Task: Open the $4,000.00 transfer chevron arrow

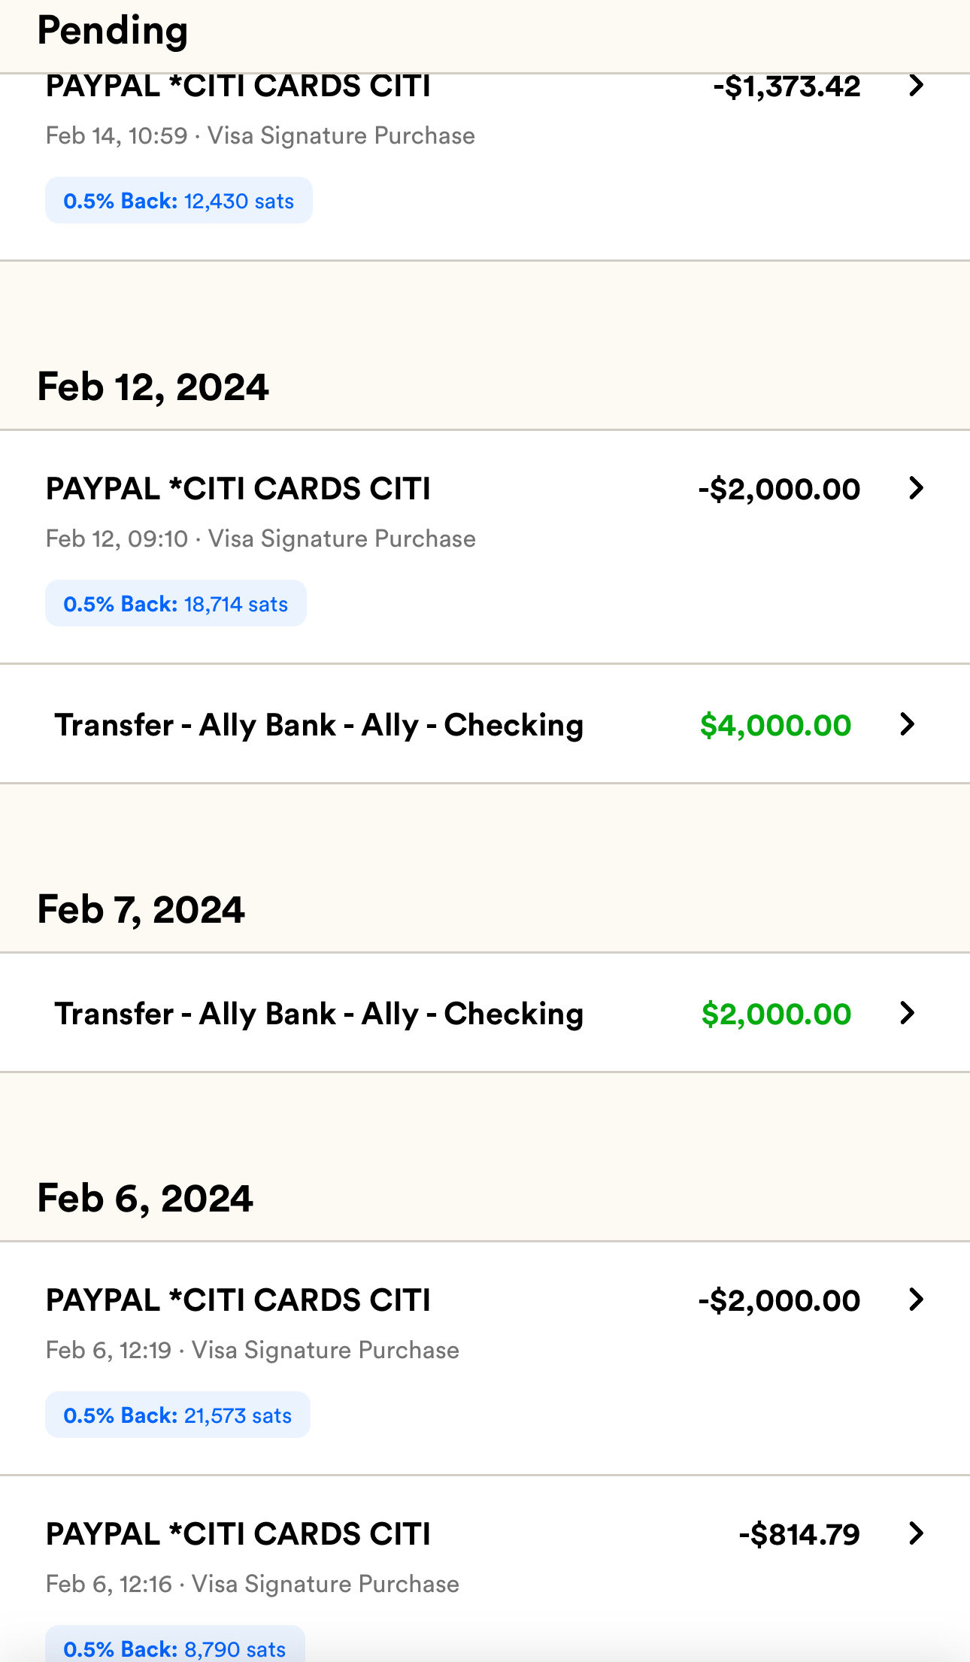Action: 907,724
